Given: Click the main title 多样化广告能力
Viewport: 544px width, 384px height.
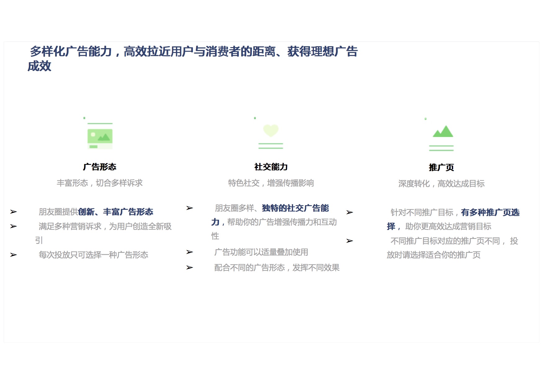Looking at the screenshot, I should [71, 51].
